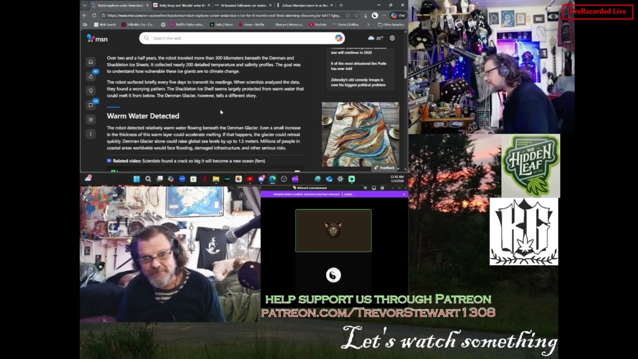Open Copilot Chat button in browser toolbar

tap(398, 15)
